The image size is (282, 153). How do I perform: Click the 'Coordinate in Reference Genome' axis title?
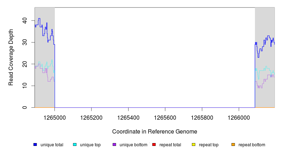point(155,131)
